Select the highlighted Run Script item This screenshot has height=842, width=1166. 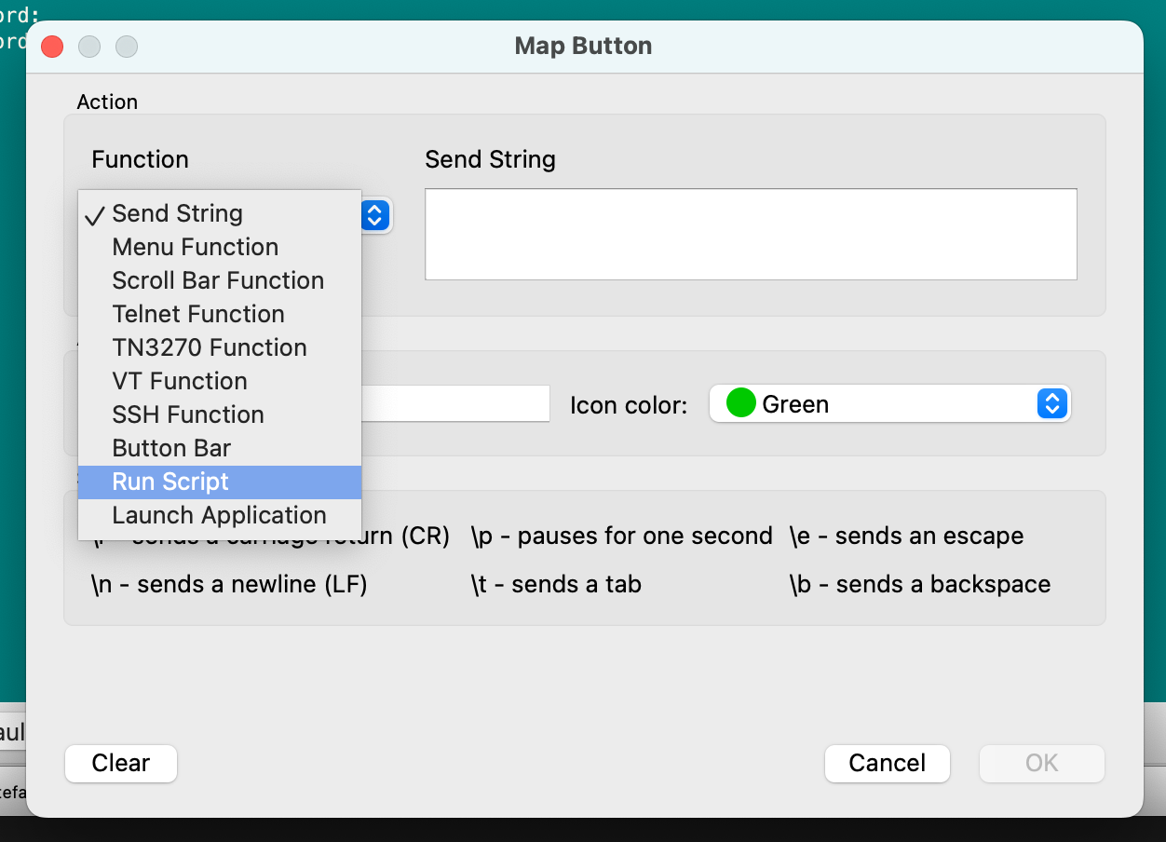pos(170,482)
